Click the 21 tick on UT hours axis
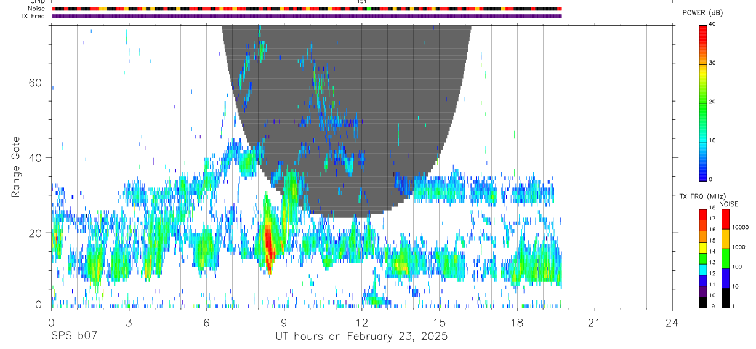The height and width of the screenshot is (349, 756). pyautogui.click(x=594, y=322)
